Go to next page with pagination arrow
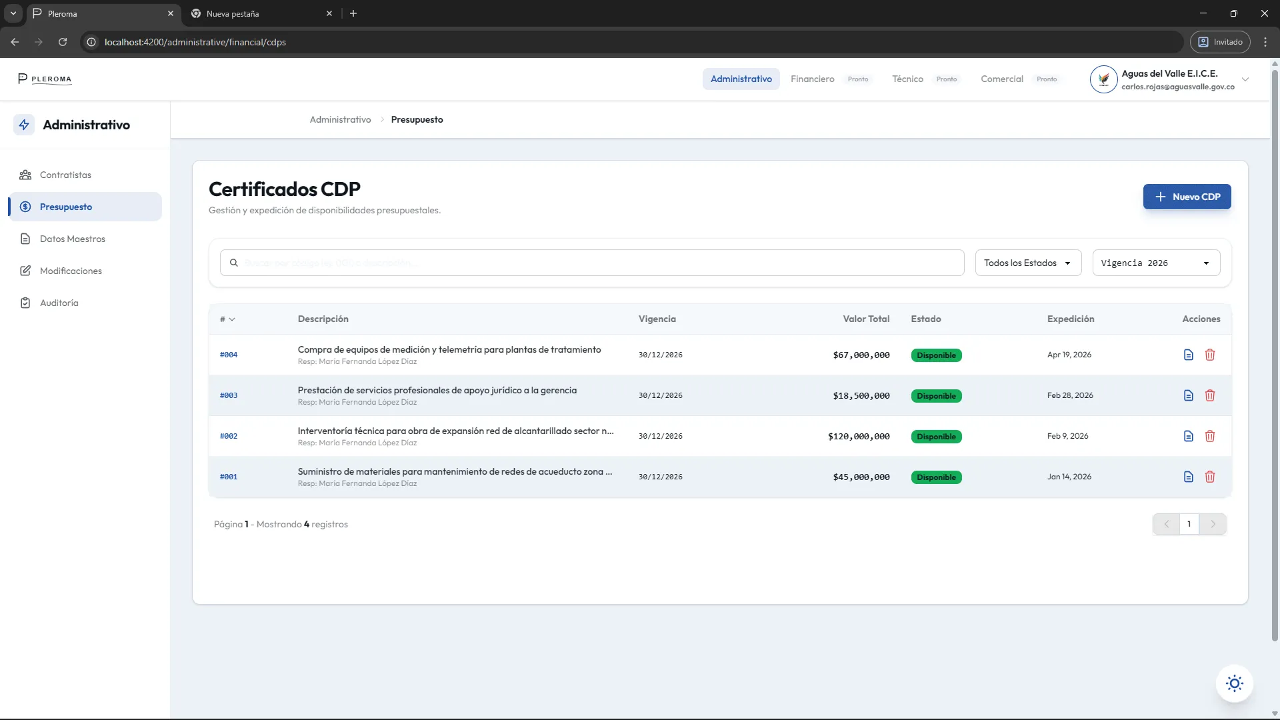The height and width of the screenshot is (720, 1280). coord(1213,524)
